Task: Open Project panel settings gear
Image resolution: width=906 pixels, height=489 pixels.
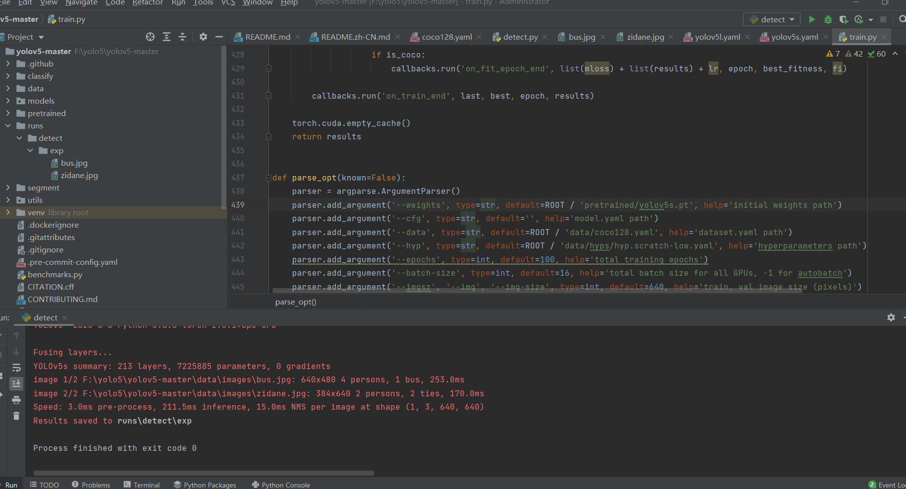Action: click(203, 37)
